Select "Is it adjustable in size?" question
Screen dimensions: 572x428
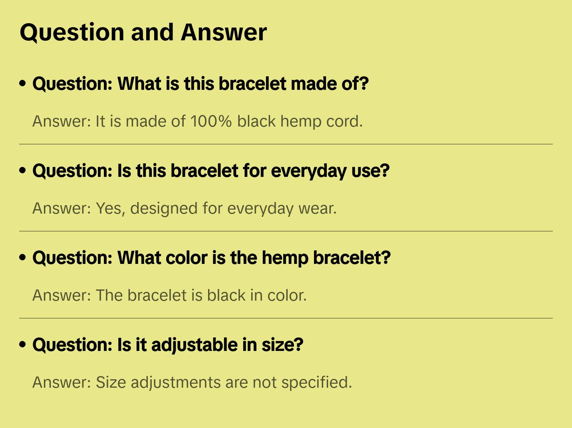coord(168,345)
